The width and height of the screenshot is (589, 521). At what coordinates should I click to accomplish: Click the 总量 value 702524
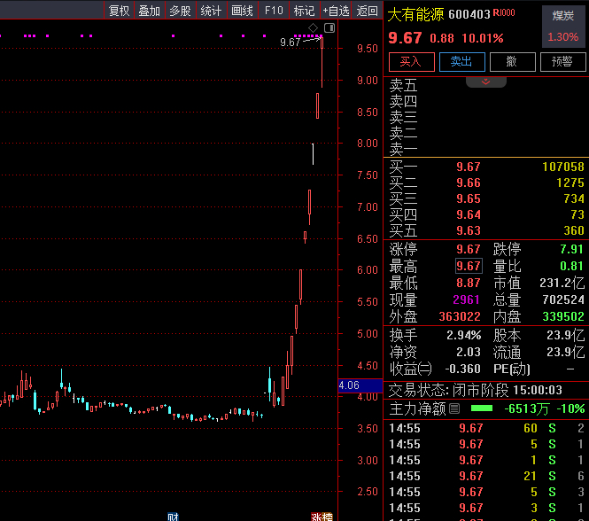click(x=563, y=299)
